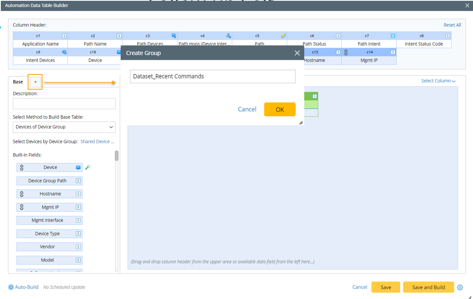Click the type icon on Device Type field

click(78, 234)
